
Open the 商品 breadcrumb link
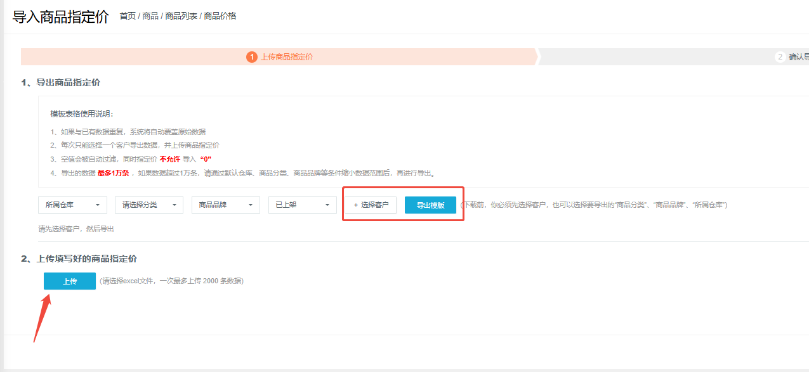pos(150,16)
